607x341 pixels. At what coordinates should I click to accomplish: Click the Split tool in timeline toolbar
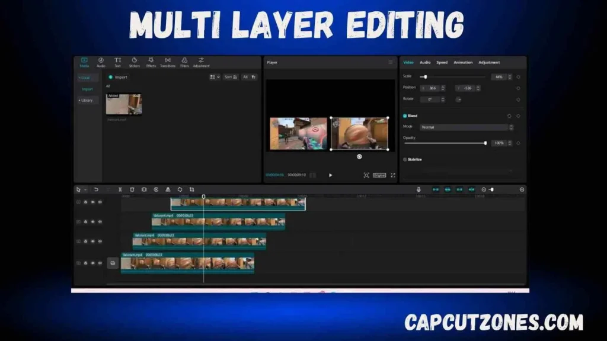click(x=120, y=189)
